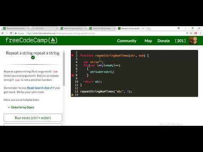Image resolution: width=203 pixels, height=152 pixels.
Task: Open the Global String Object link
Action: tap(22, 107)
